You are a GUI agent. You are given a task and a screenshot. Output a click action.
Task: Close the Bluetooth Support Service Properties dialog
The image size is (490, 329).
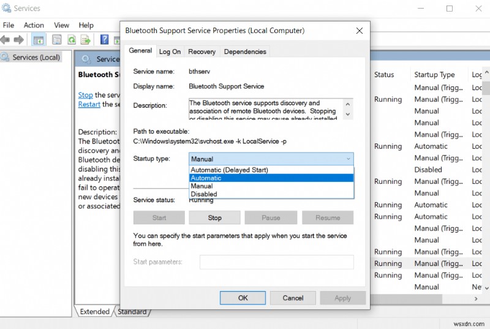tap(360, 31)
